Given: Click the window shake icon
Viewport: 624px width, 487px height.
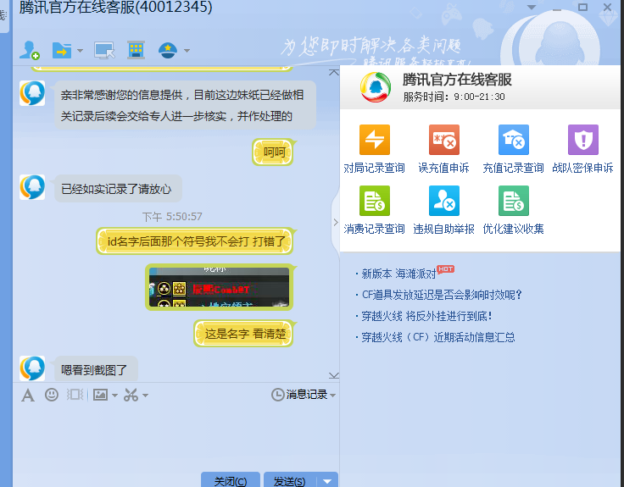Looking at the screenshot, I should click(75, 395).
